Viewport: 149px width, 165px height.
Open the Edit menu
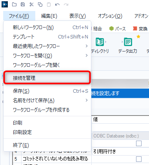pos(49,16)
